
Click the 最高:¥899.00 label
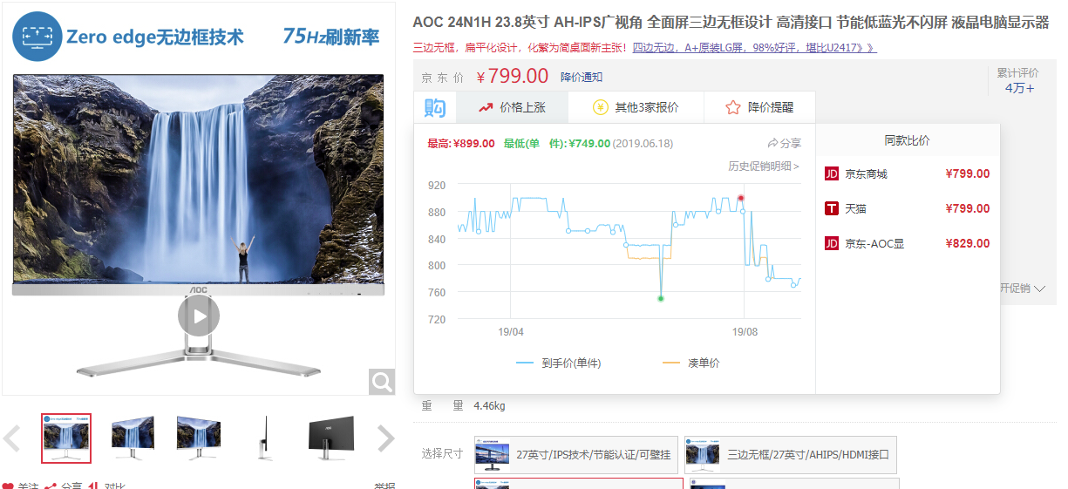point(461,143)
